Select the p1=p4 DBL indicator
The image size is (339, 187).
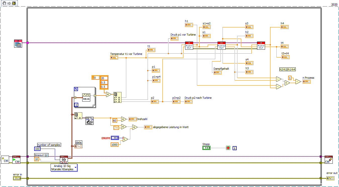[156, 80]
